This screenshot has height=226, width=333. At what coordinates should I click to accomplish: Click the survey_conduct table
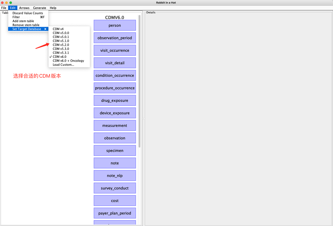114,188
